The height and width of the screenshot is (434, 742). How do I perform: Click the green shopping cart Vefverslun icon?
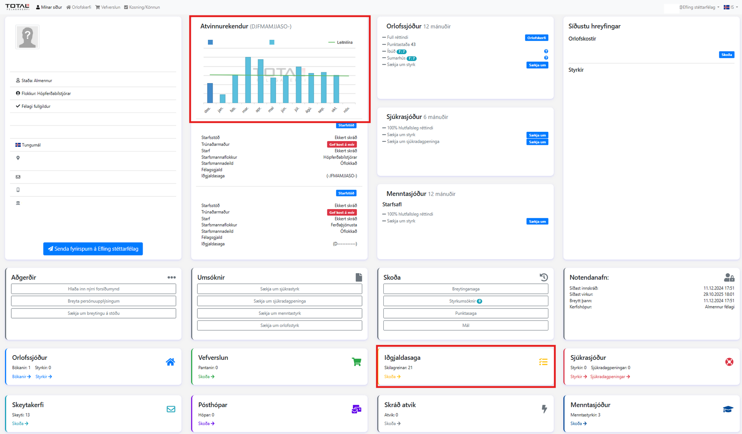pos(356,362)
